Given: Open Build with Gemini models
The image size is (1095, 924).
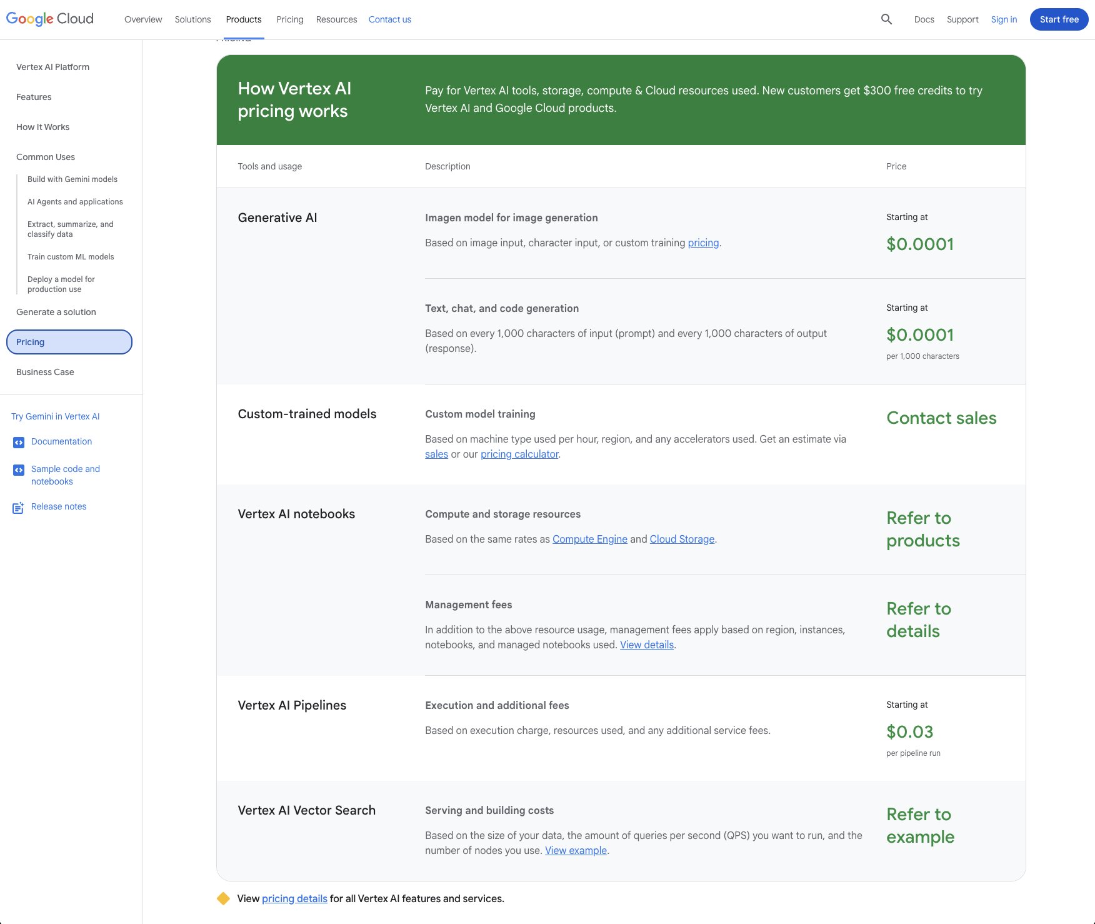Looking at the screenshot, I should click(72, 179).
